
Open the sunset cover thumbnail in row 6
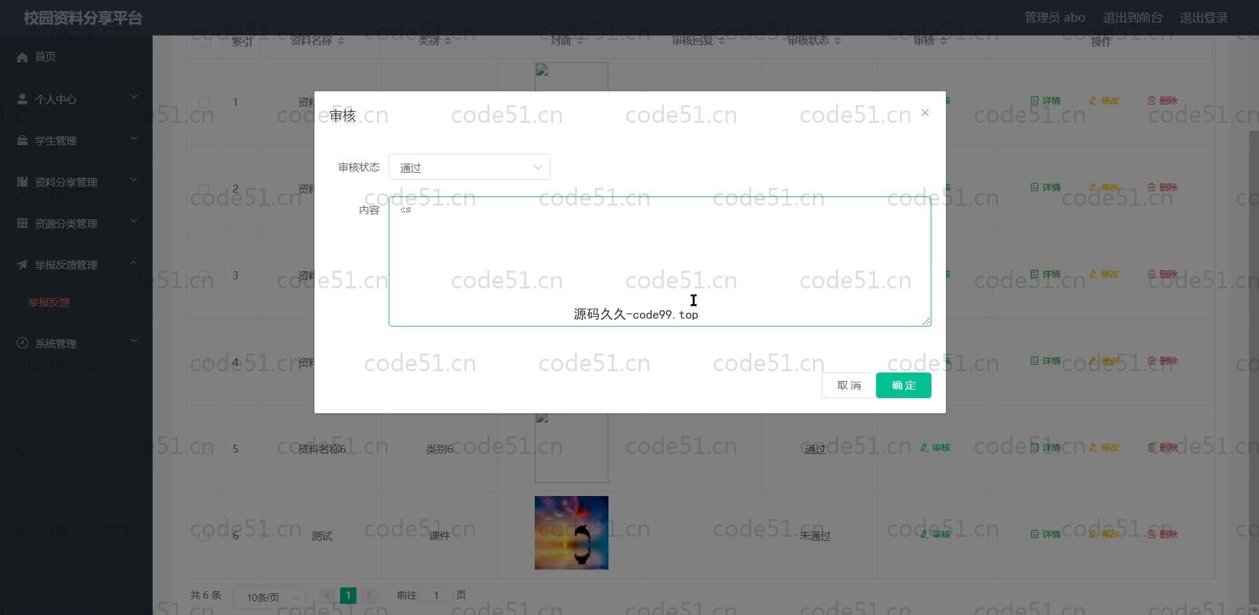572,533
